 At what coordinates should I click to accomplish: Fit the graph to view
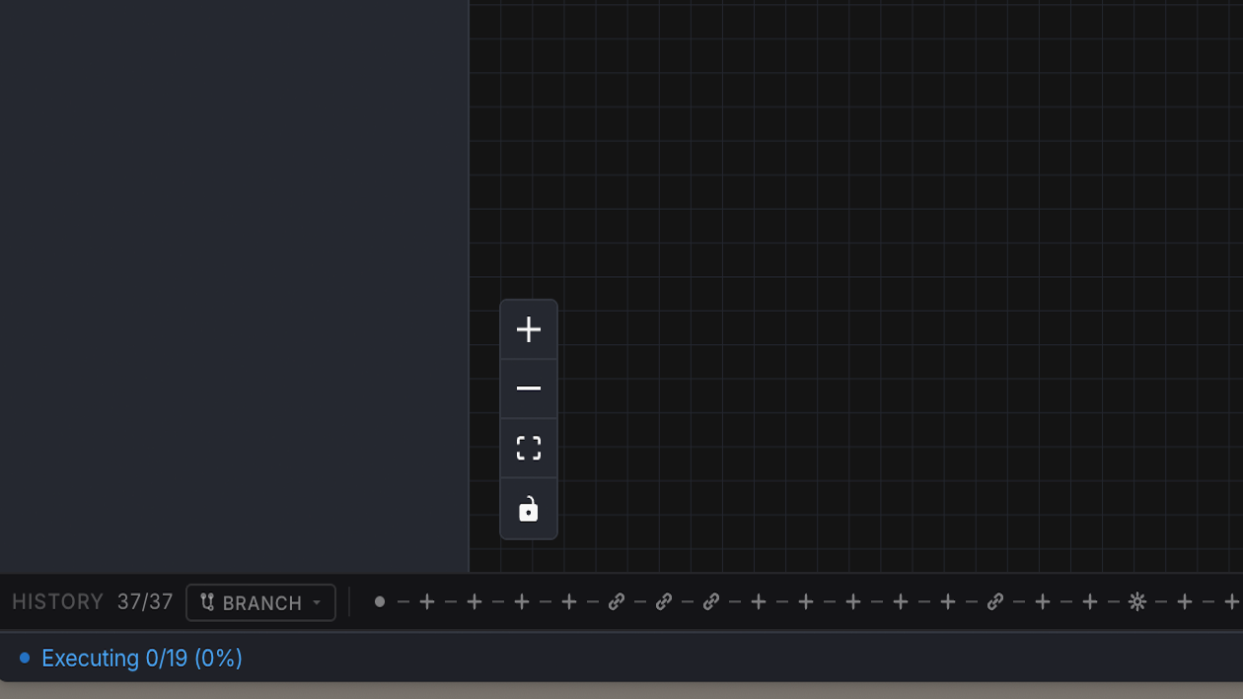pos(529,449)
